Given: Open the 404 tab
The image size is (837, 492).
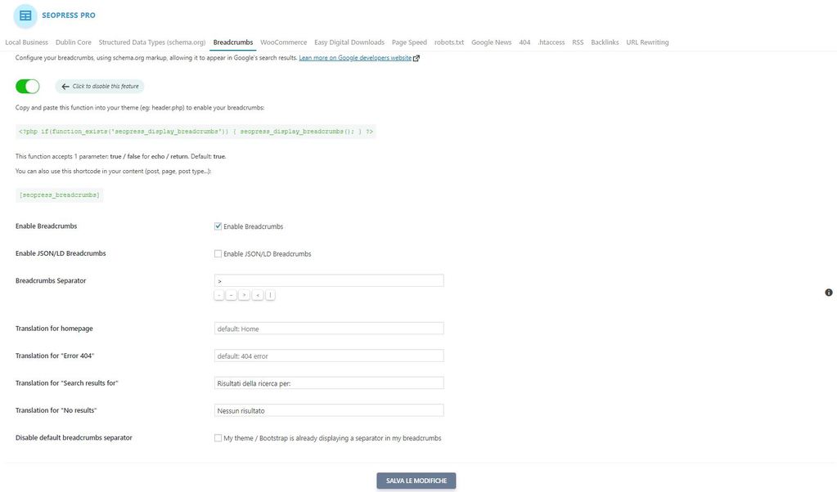Looking at the screenshot, I should point(524,42).
